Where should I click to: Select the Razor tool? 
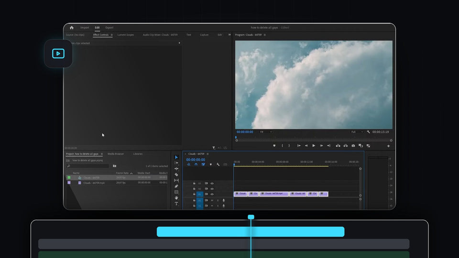point(176,175)
